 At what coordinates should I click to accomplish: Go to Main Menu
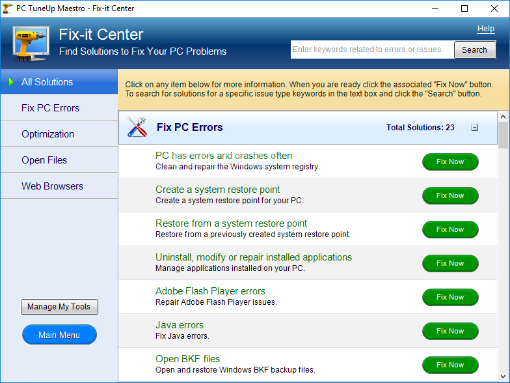point(59,335)
